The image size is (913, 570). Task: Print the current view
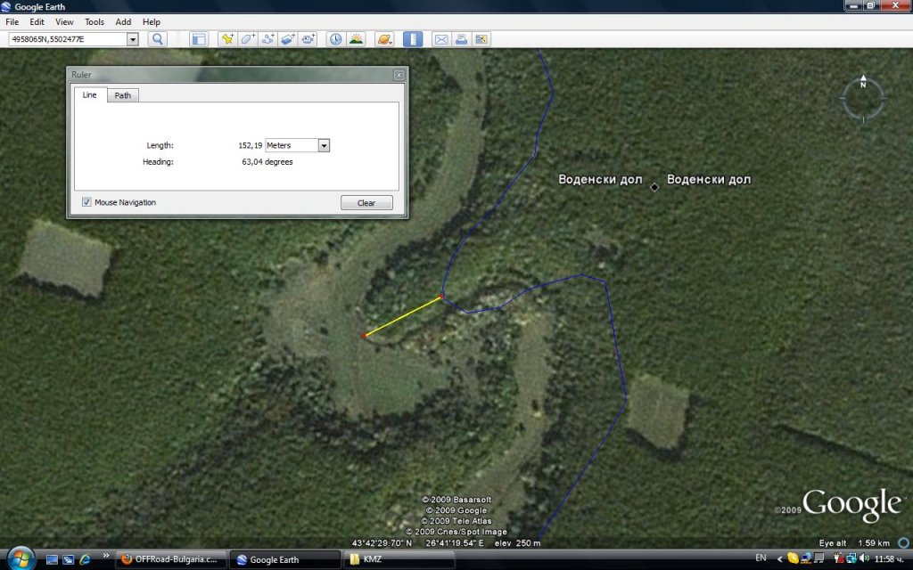461,39
